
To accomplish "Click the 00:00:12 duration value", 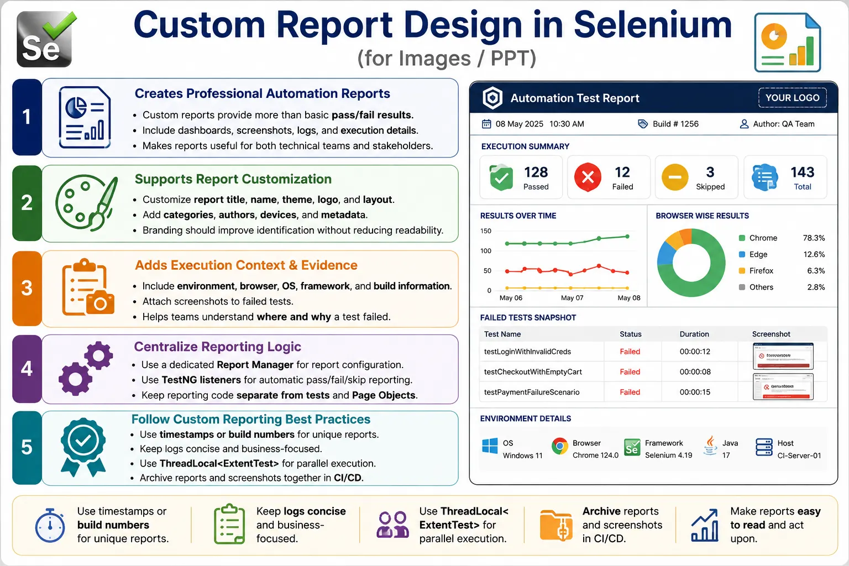I will coord(695,352).
